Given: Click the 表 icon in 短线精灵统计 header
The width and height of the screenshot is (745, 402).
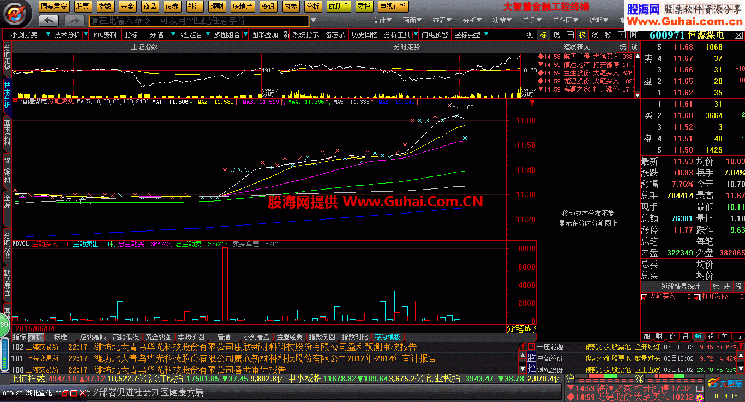Looking at the screenshot, I should click(x=728, y=286).
